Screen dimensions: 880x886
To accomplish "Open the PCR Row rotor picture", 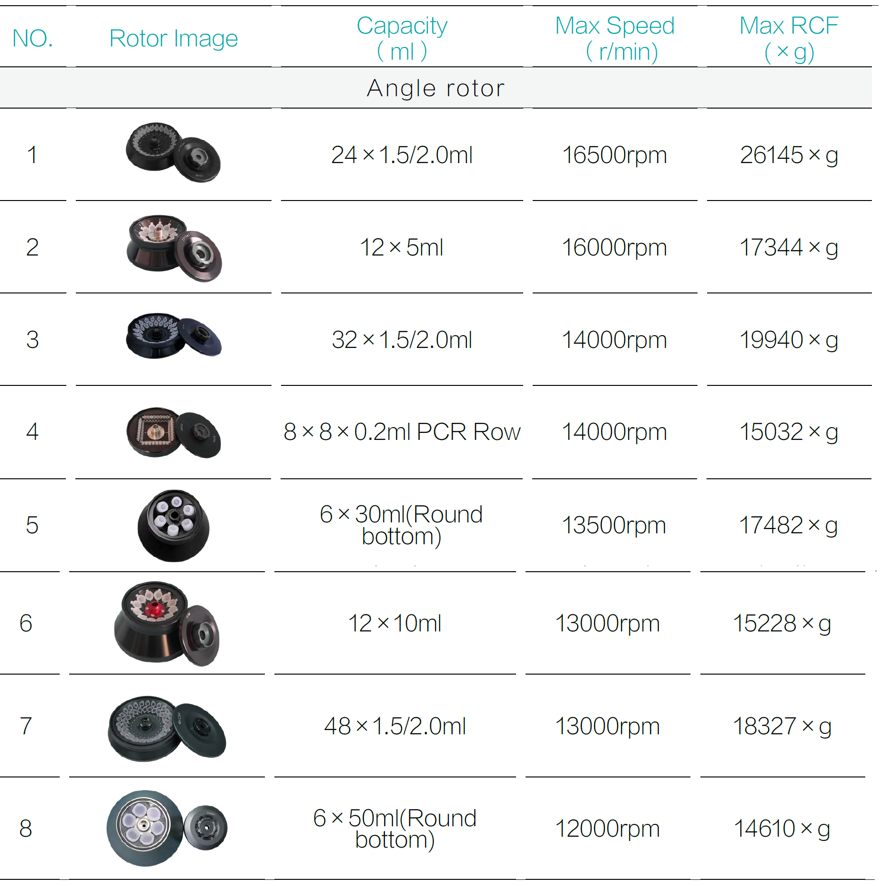I will (173, 432).
